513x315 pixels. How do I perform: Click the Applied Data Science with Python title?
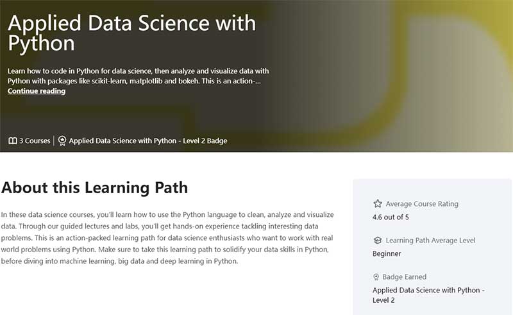click(x=131, y=32)
